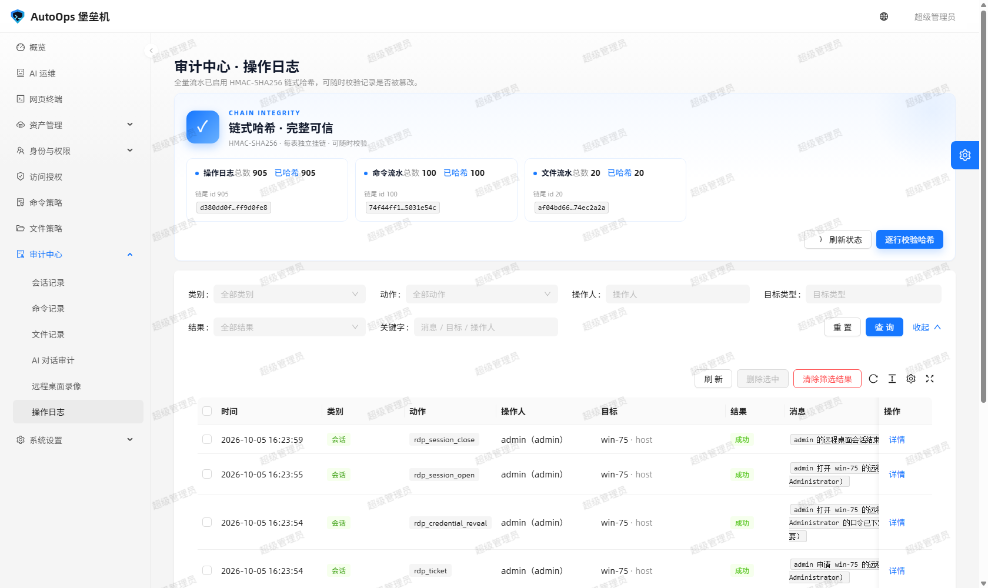Check the rdp_ticket row checkbox
988x588 pixels.
[207, 570]
